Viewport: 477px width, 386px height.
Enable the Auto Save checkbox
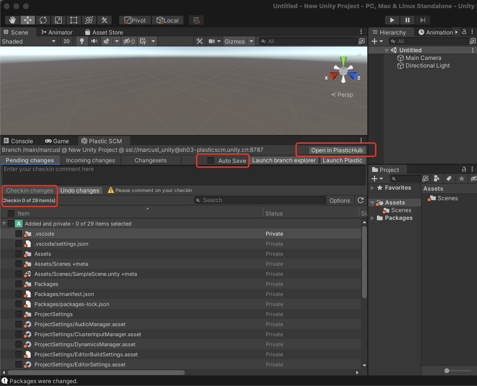pos(211,160)
